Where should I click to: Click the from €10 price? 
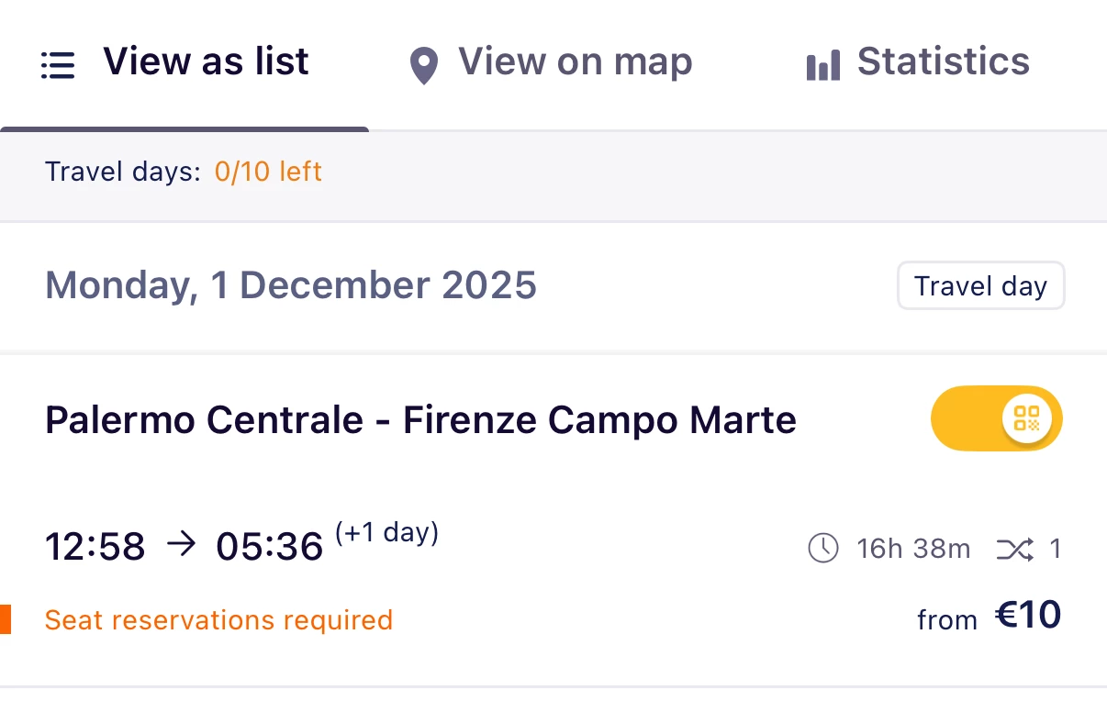(x=990, y=617)
